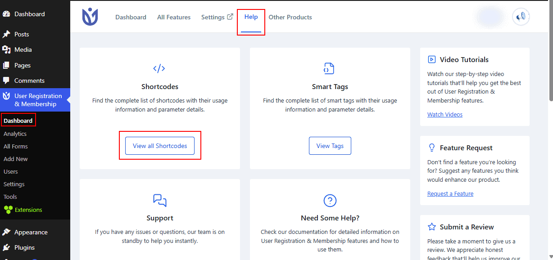This screenshot has width=553, height=260.
Task: Switch to the All Features tab
Action: (x=174, y=17)
